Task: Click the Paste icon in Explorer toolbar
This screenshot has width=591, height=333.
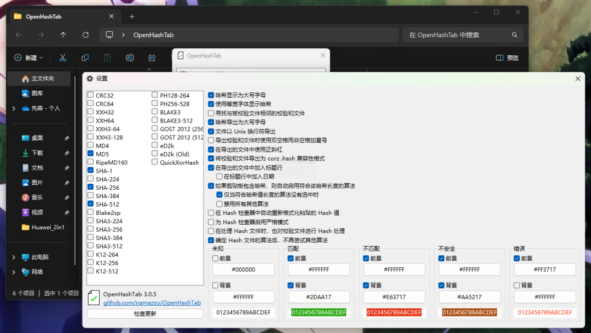Action: 107,57
